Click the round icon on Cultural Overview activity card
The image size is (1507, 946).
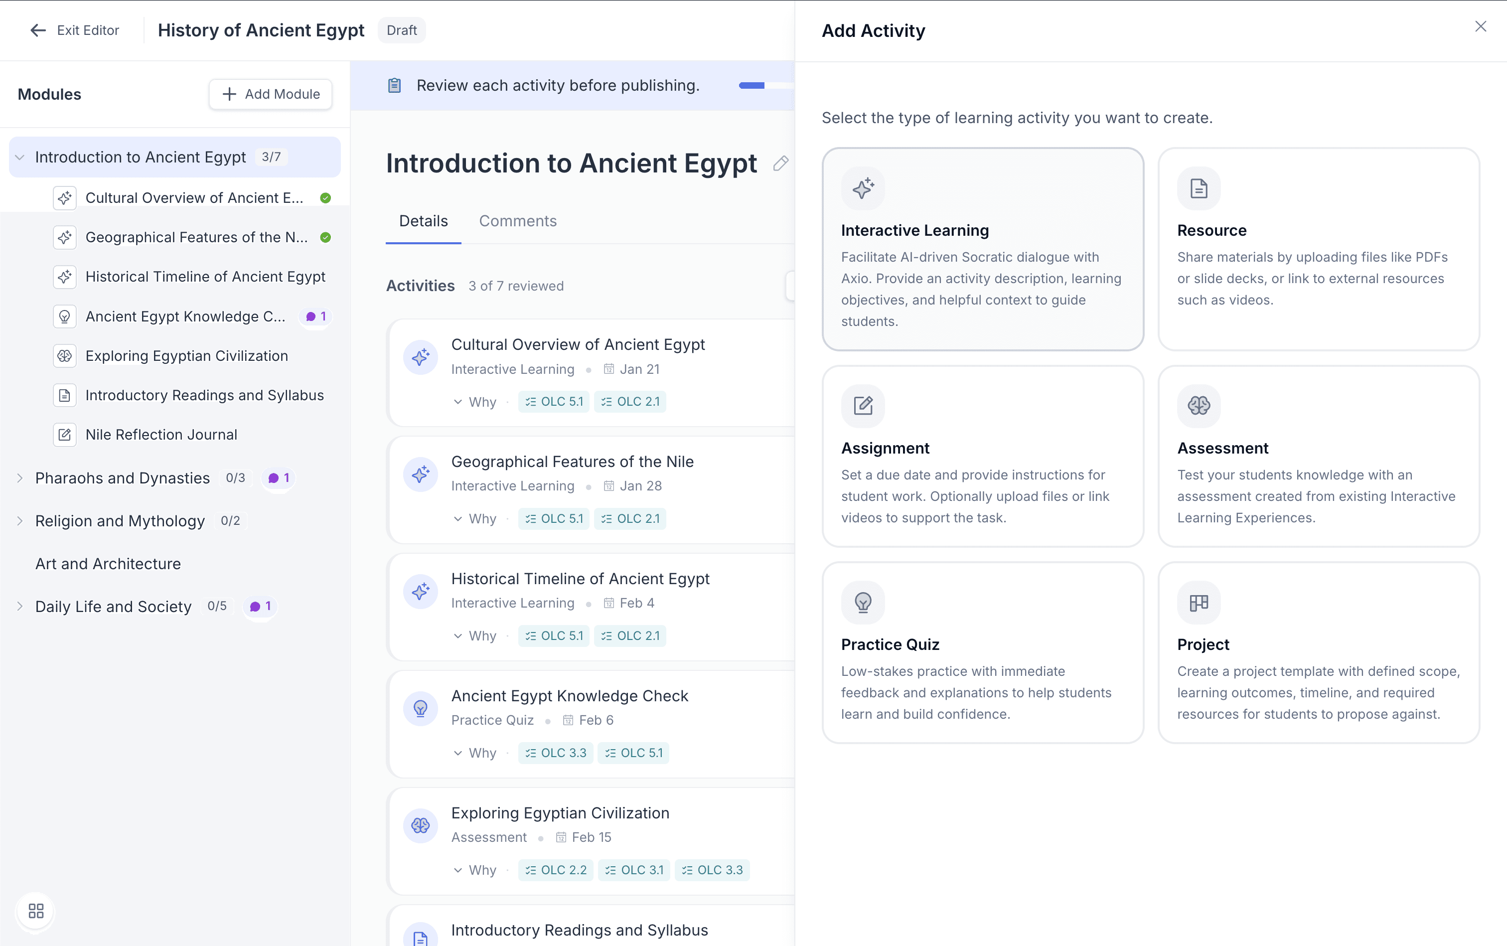(x=421, y=357)
